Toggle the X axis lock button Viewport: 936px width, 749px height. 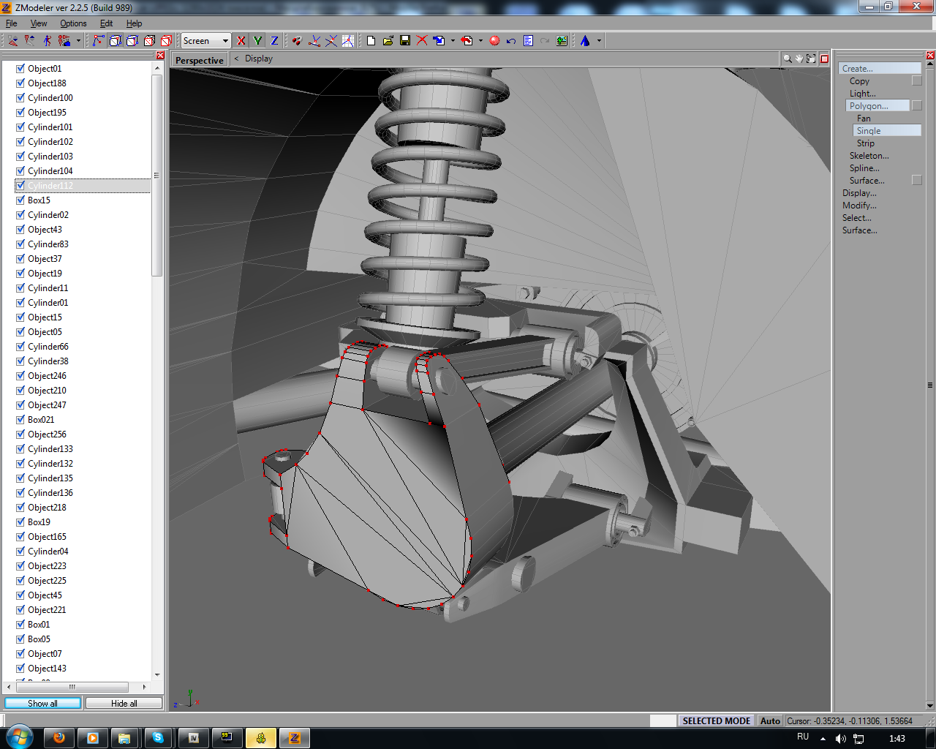241,41
